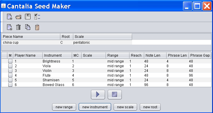
Task: Select the player table Scale header
Action: 94,55
